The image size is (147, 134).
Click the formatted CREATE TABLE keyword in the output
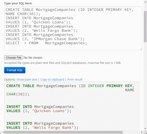point(20,86)
